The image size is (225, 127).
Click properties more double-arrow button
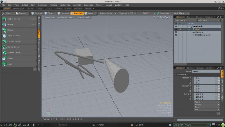(x=218, y=113)
